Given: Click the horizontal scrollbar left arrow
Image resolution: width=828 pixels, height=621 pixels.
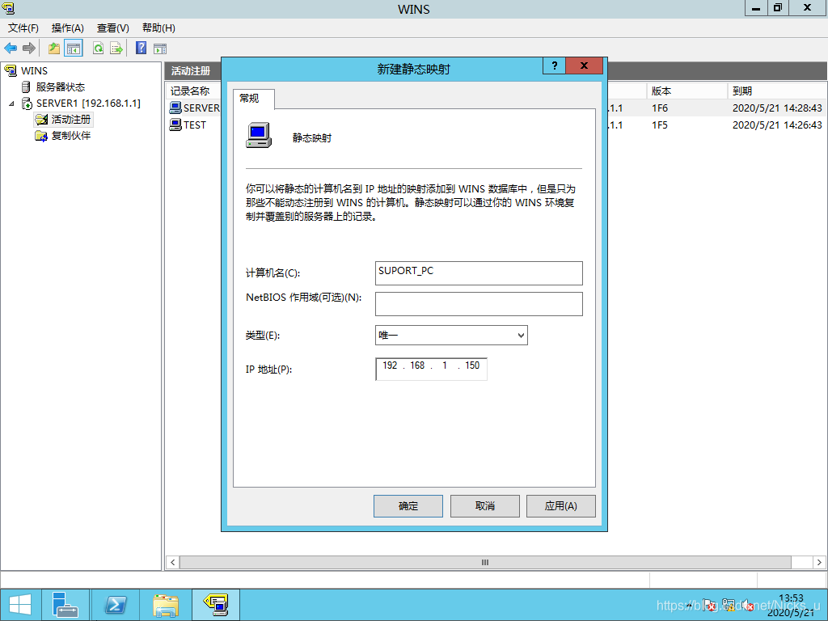Looking at the screenshot, I should coord(173,563).
